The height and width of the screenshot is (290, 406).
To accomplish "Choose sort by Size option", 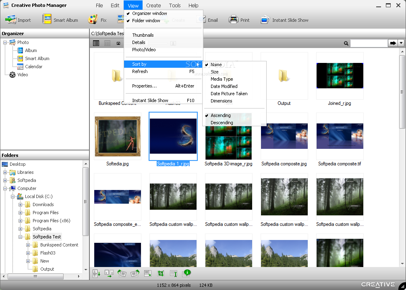I will [215, 72].
